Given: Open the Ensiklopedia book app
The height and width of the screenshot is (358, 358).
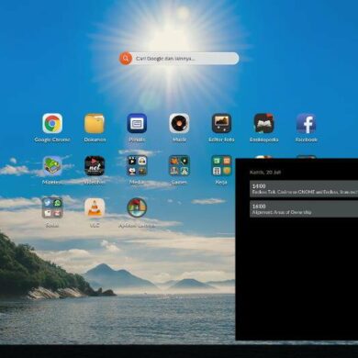Looking at the screenshot, I should (x=263, y=123).
